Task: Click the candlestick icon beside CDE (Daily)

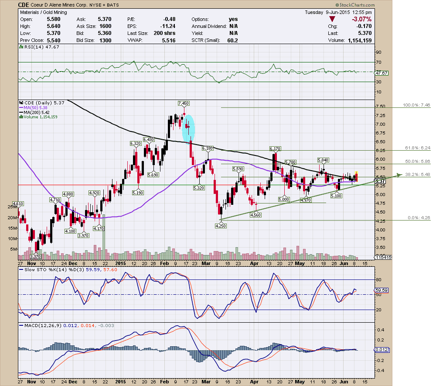Action: [21, 103]
